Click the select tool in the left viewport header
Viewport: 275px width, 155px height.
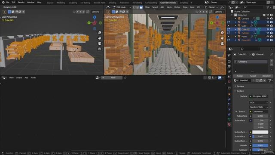(x=4, y=12)
